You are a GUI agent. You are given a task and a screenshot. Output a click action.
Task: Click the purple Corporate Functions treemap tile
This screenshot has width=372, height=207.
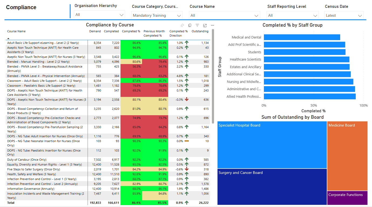tap(347, 198)
